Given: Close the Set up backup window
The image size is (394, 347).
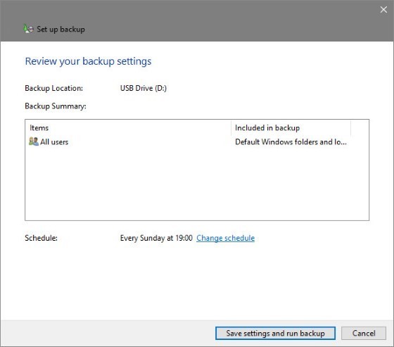Looking at the screenshot, I should point(383,10).
